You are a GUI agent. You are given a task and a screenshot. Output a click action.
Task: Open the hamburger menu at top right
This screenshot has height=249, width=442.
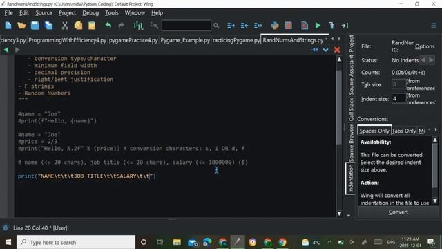[434, 26]
